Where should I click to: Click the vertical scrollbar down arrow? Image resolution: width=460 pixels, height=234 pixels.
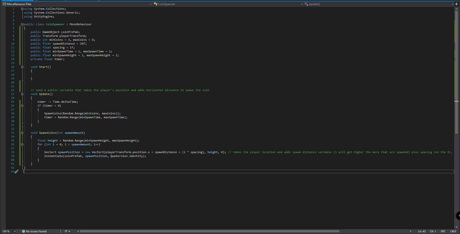456,227
